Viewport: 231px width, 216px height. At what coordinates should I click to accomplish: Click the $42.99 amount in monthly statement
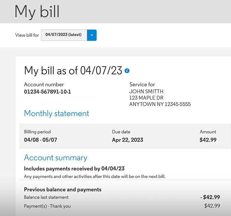click(x=208, y=140)
